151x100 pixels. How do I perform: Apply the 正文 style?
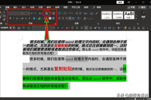pyautogui.click(x=107, y=15)
